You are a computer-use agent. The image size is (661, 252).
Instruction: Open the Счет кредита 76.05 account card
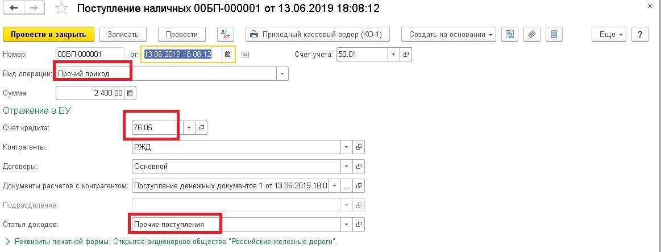click(202, 127)
